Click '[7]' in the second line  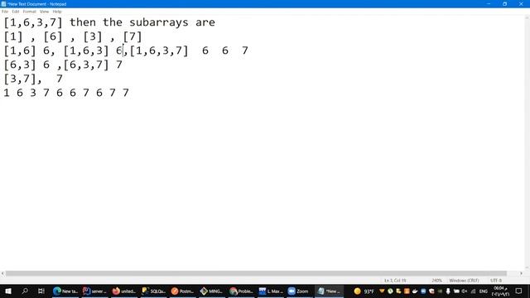tap(132, 36)
